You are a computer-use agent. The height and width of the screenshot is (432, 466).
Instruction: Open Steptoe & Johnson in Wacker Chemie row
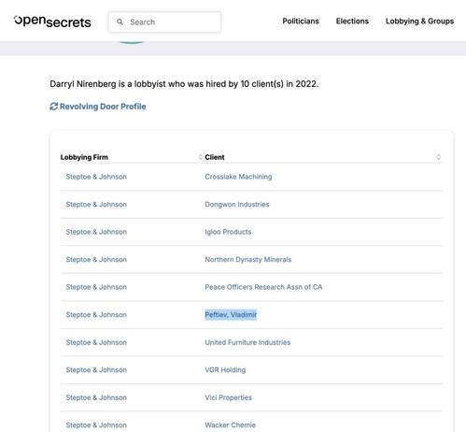click(x=96, y=425)
